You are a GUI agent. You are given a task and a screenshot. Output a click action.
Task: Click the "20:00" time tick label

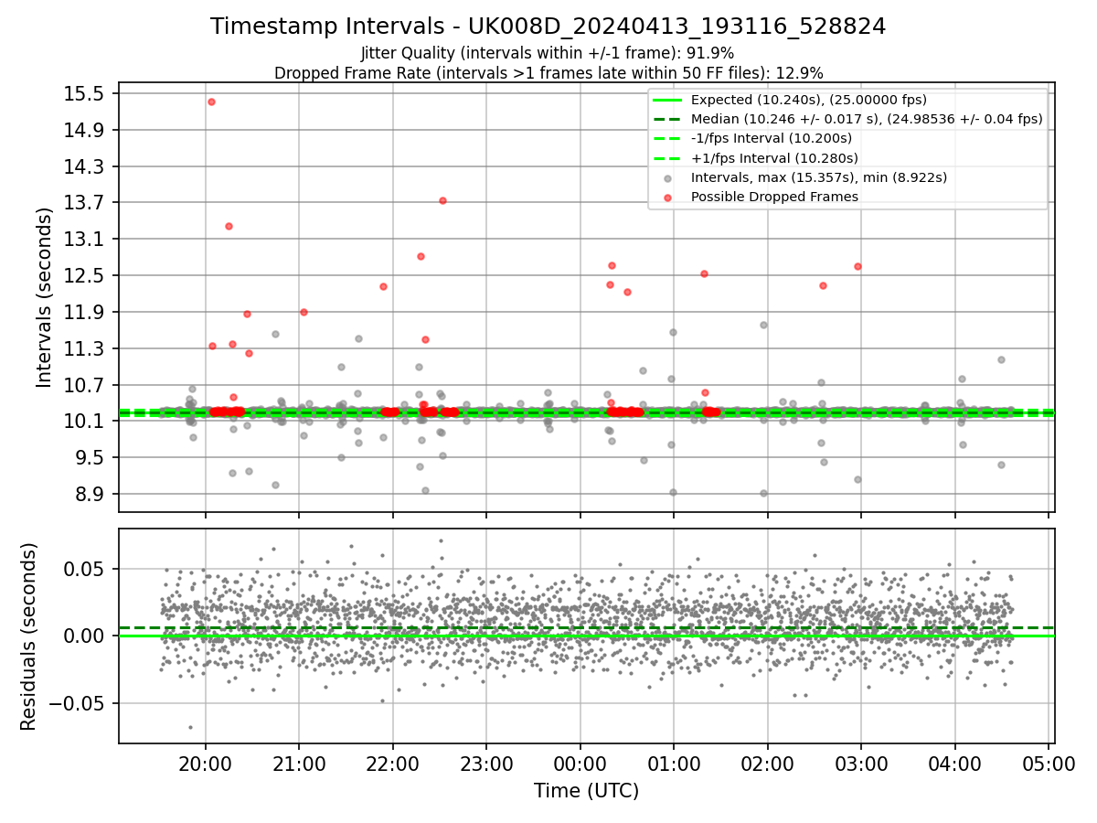205,764
